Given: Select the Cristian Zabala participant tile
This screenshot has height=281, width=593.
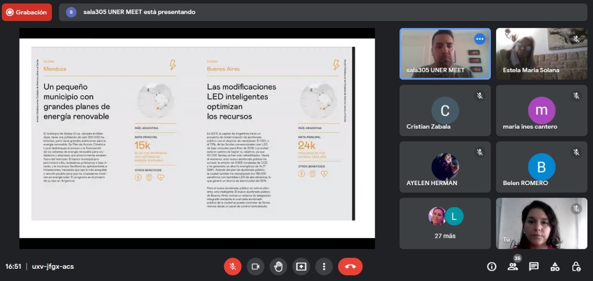Looking at the screenshot, I should tap(445, 110).
